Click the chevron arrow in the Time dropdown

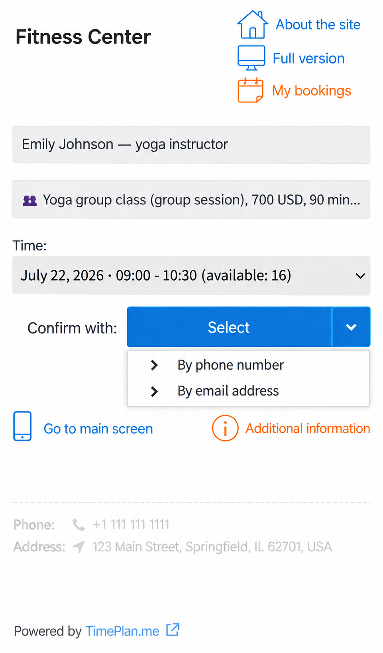(x=360, y=276)
